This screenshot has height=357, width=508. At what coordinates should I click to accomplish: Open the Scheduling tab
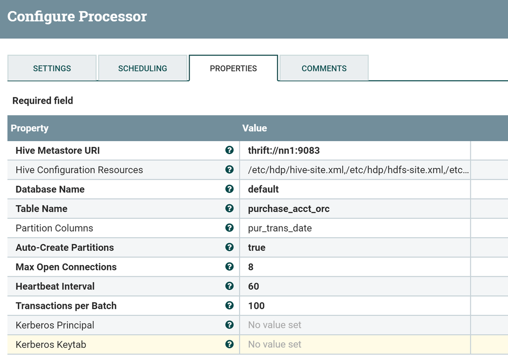[142, 68]
